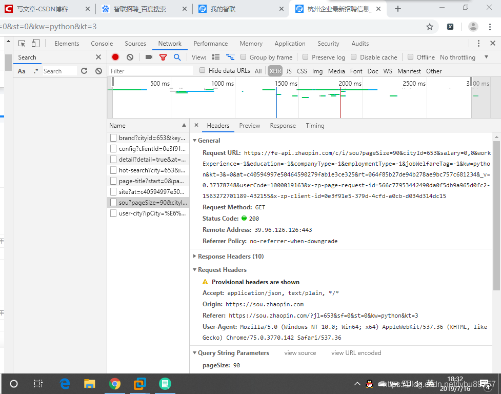Image resolution: width=501 pixels, height=394 pixels.
Task: Stop recording with the red record button
Action: (x=115, y=57)
